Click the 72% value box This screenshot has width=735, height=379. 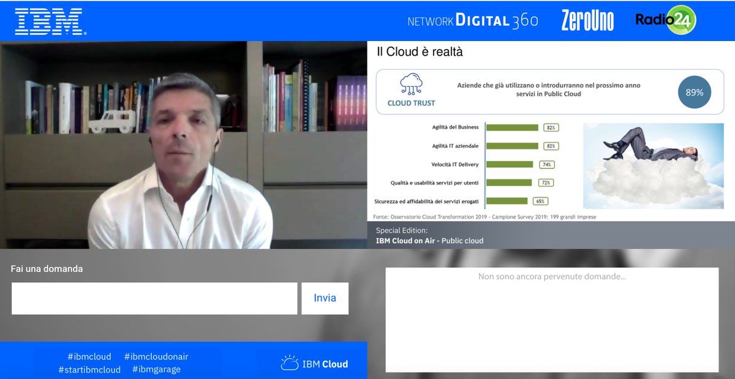[x=546, y=182]
